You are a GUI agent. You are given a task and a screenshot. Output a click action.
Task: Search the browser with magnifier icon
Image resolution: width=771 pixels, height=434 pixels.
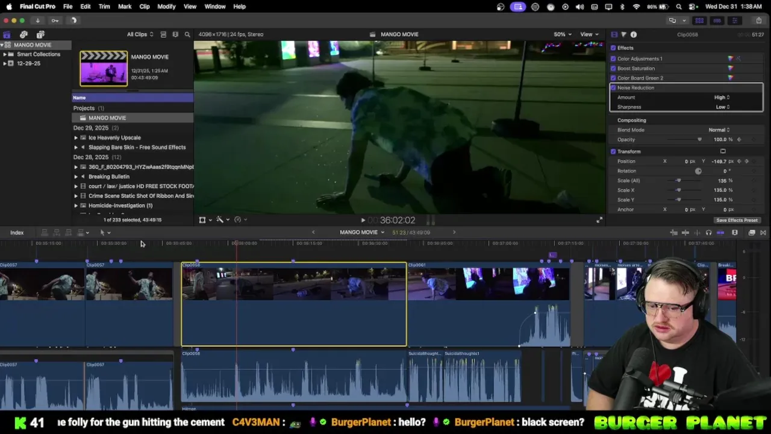[x=187, y=34]
